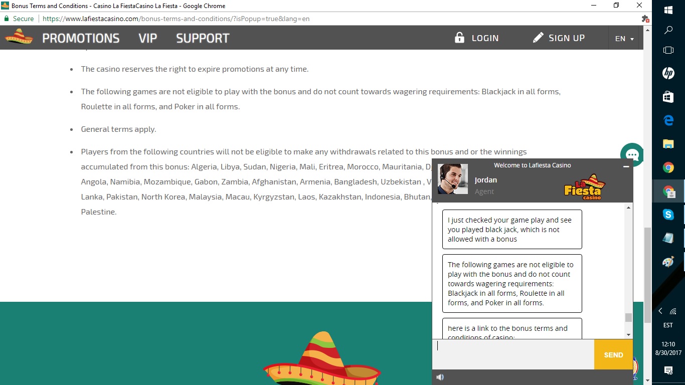Image resolution: width=685 pixels, height=385 pixels.
Task: Open Microsoft Edge in the taskbar
Action: tap(668, 120)
